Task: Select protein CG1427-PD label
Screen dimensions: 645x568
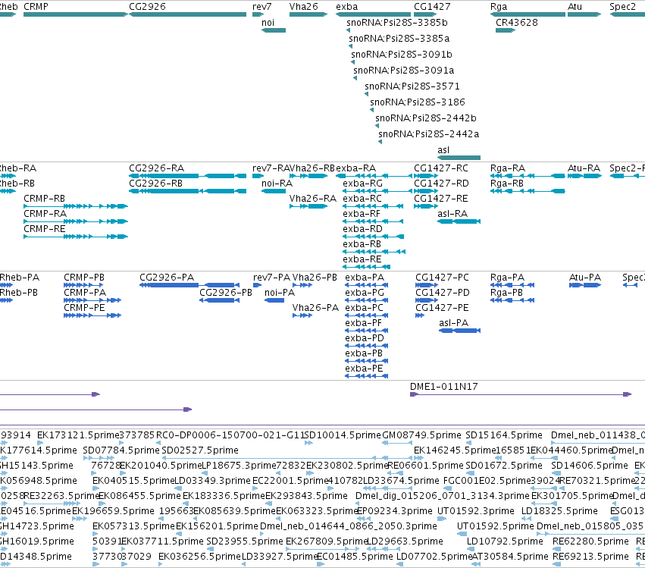Action: pyautogui.click(x=442, y=293)
